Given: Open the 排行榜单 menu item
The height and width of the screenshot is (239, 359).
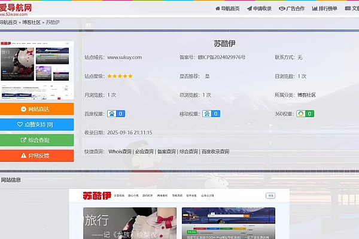Looking at the screenshot, I should (x=325, y=9).
